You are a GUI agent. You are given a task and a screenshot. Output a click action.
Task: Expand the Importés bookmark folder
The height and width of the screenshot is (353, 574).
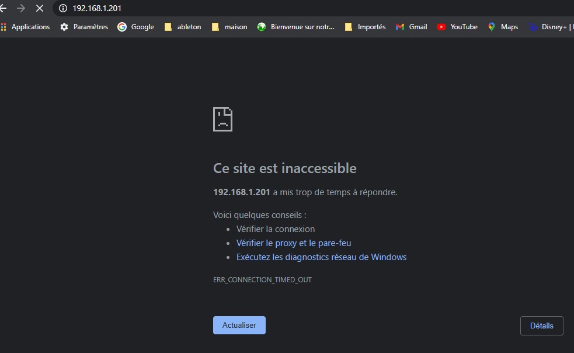tap(366, 27)
